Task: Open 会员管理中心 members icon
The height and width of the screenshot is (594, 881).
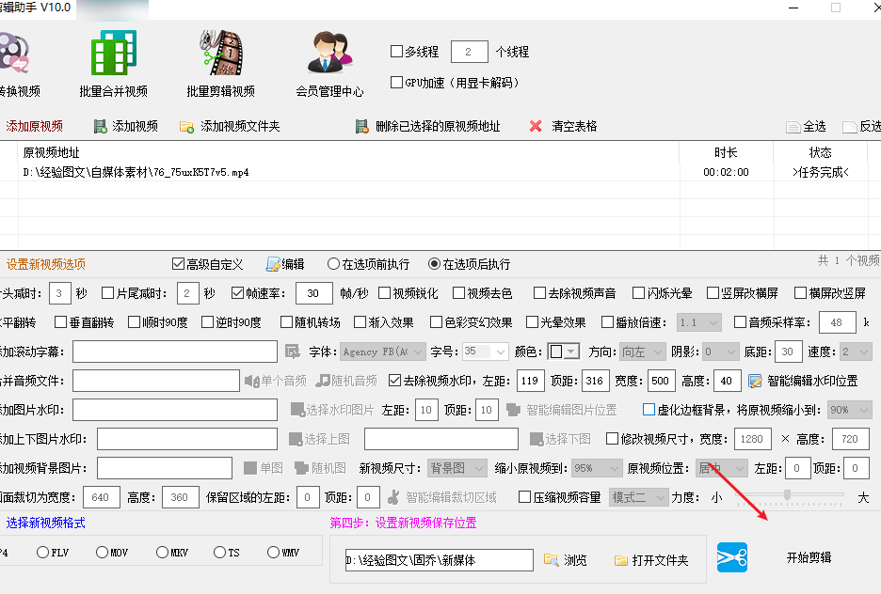Action: tap(329, 54)
